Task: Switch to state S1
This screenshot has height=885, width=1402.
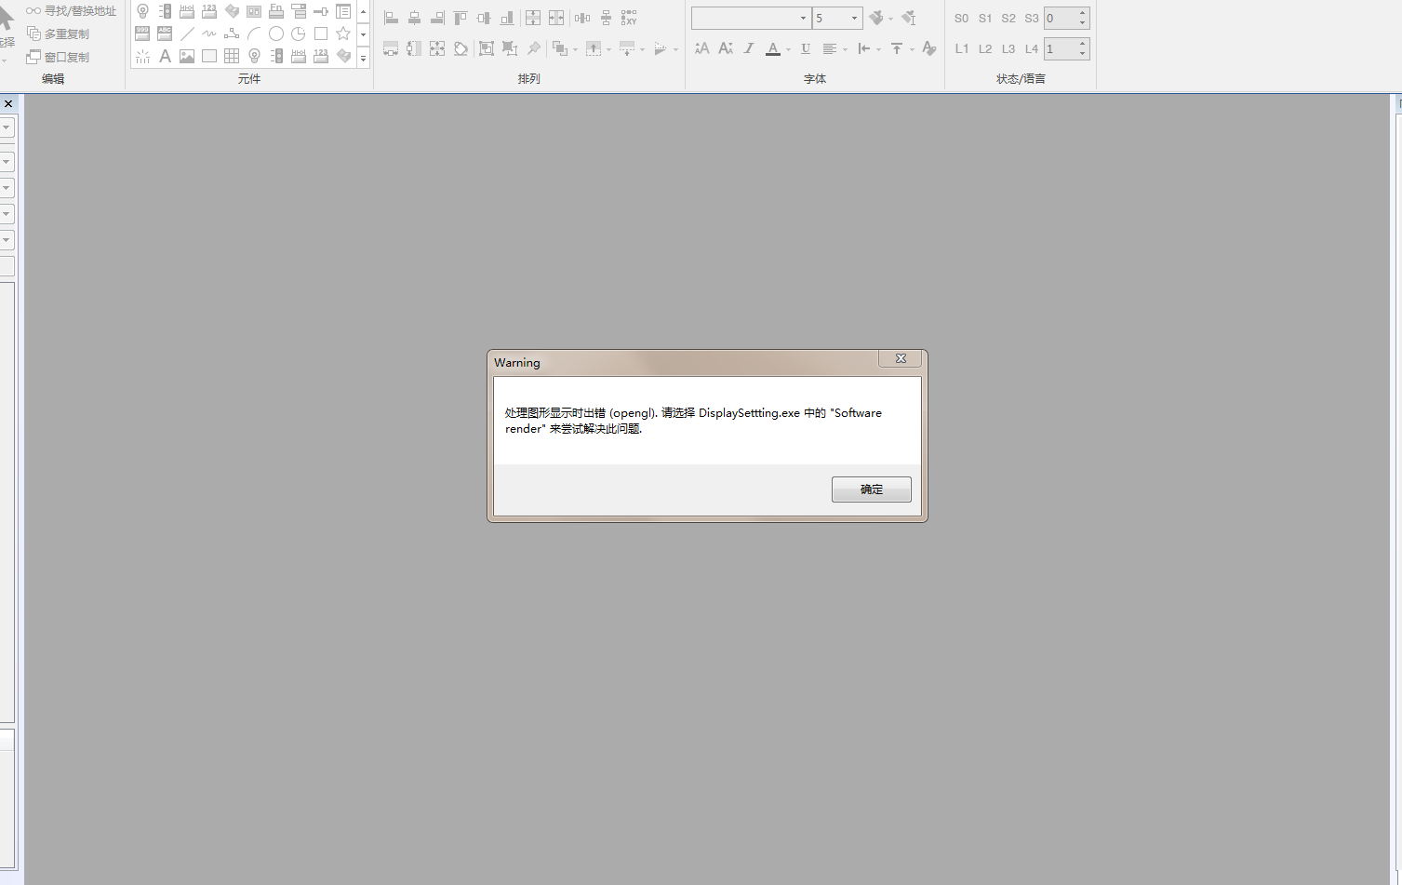Action: coord(985,19)
